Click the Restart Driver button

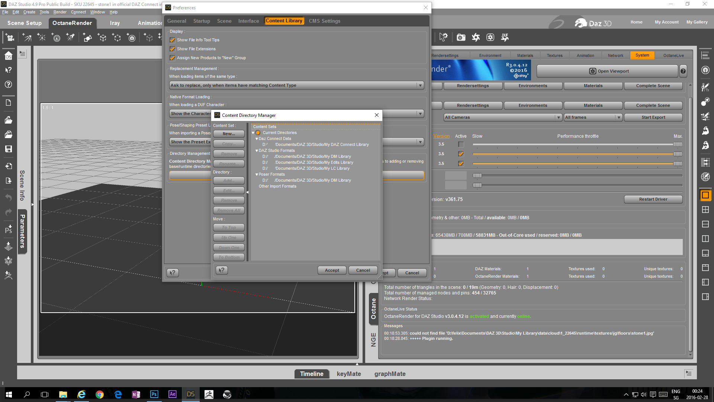click(x=653, y=199)
